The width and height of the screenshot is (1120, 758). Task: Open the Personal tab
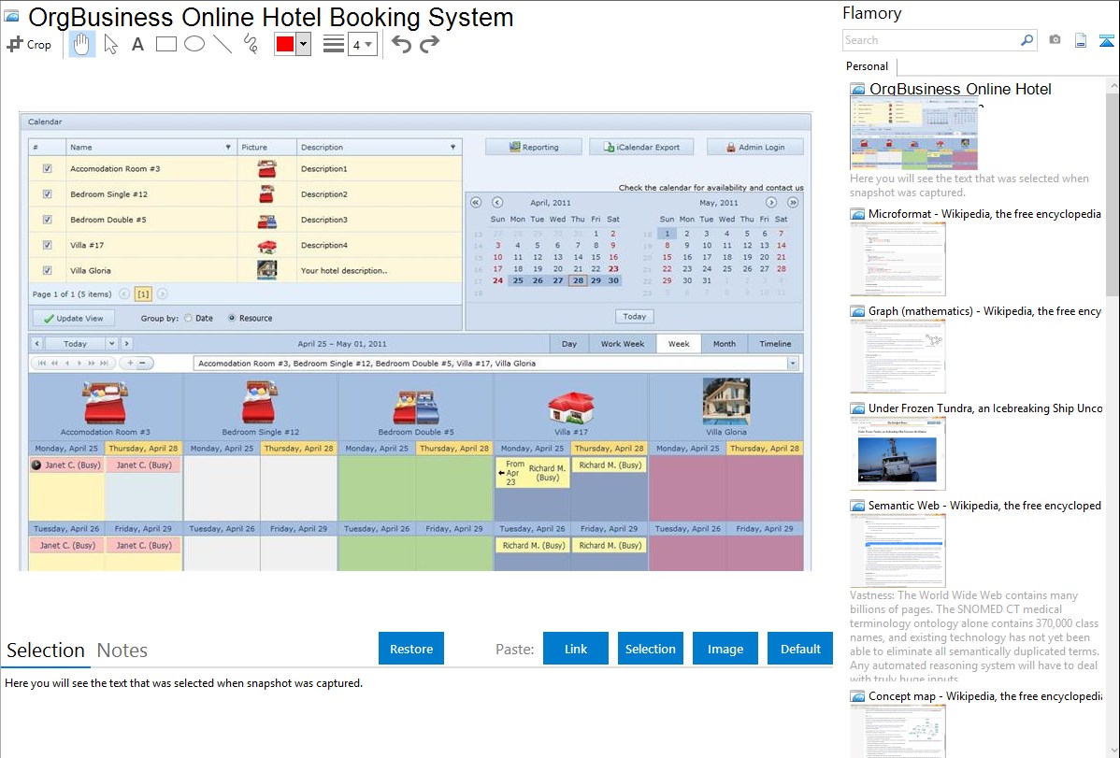(x=868, y=66)
